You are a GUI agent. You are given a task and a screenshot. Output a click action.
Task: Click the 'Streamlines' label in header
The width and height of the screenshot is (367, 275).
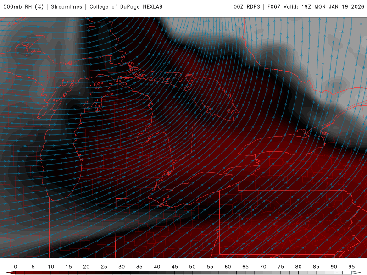point(67,7)
